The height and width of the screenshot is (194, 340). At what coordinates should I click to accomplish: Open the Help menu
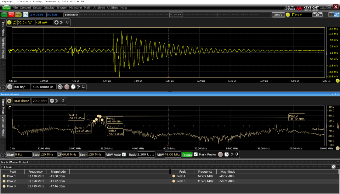[124, 8]
